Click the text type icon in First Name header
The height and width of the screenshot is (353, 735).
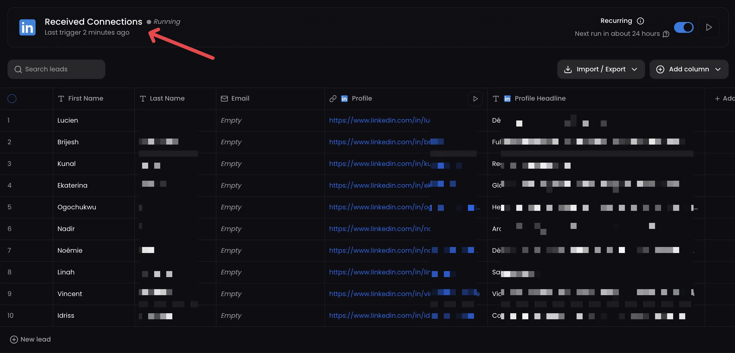(61, 98)
